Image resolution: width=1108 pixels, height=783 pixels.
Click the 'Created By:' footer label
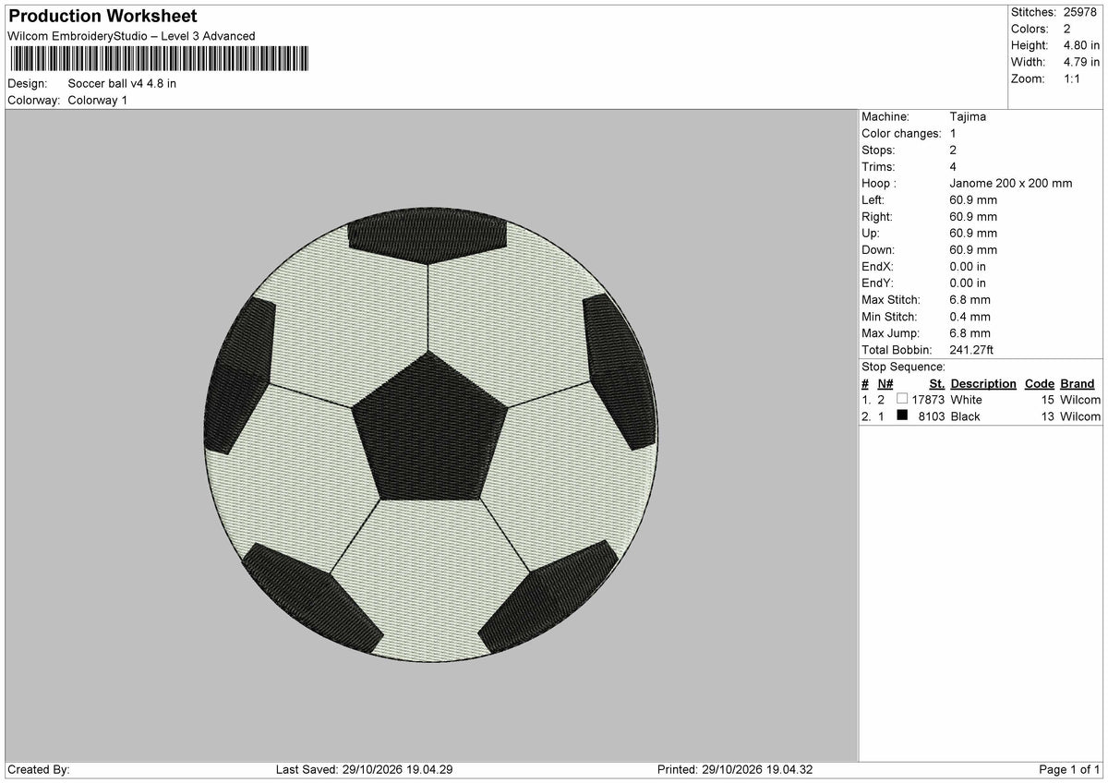[x=39, y=770]
